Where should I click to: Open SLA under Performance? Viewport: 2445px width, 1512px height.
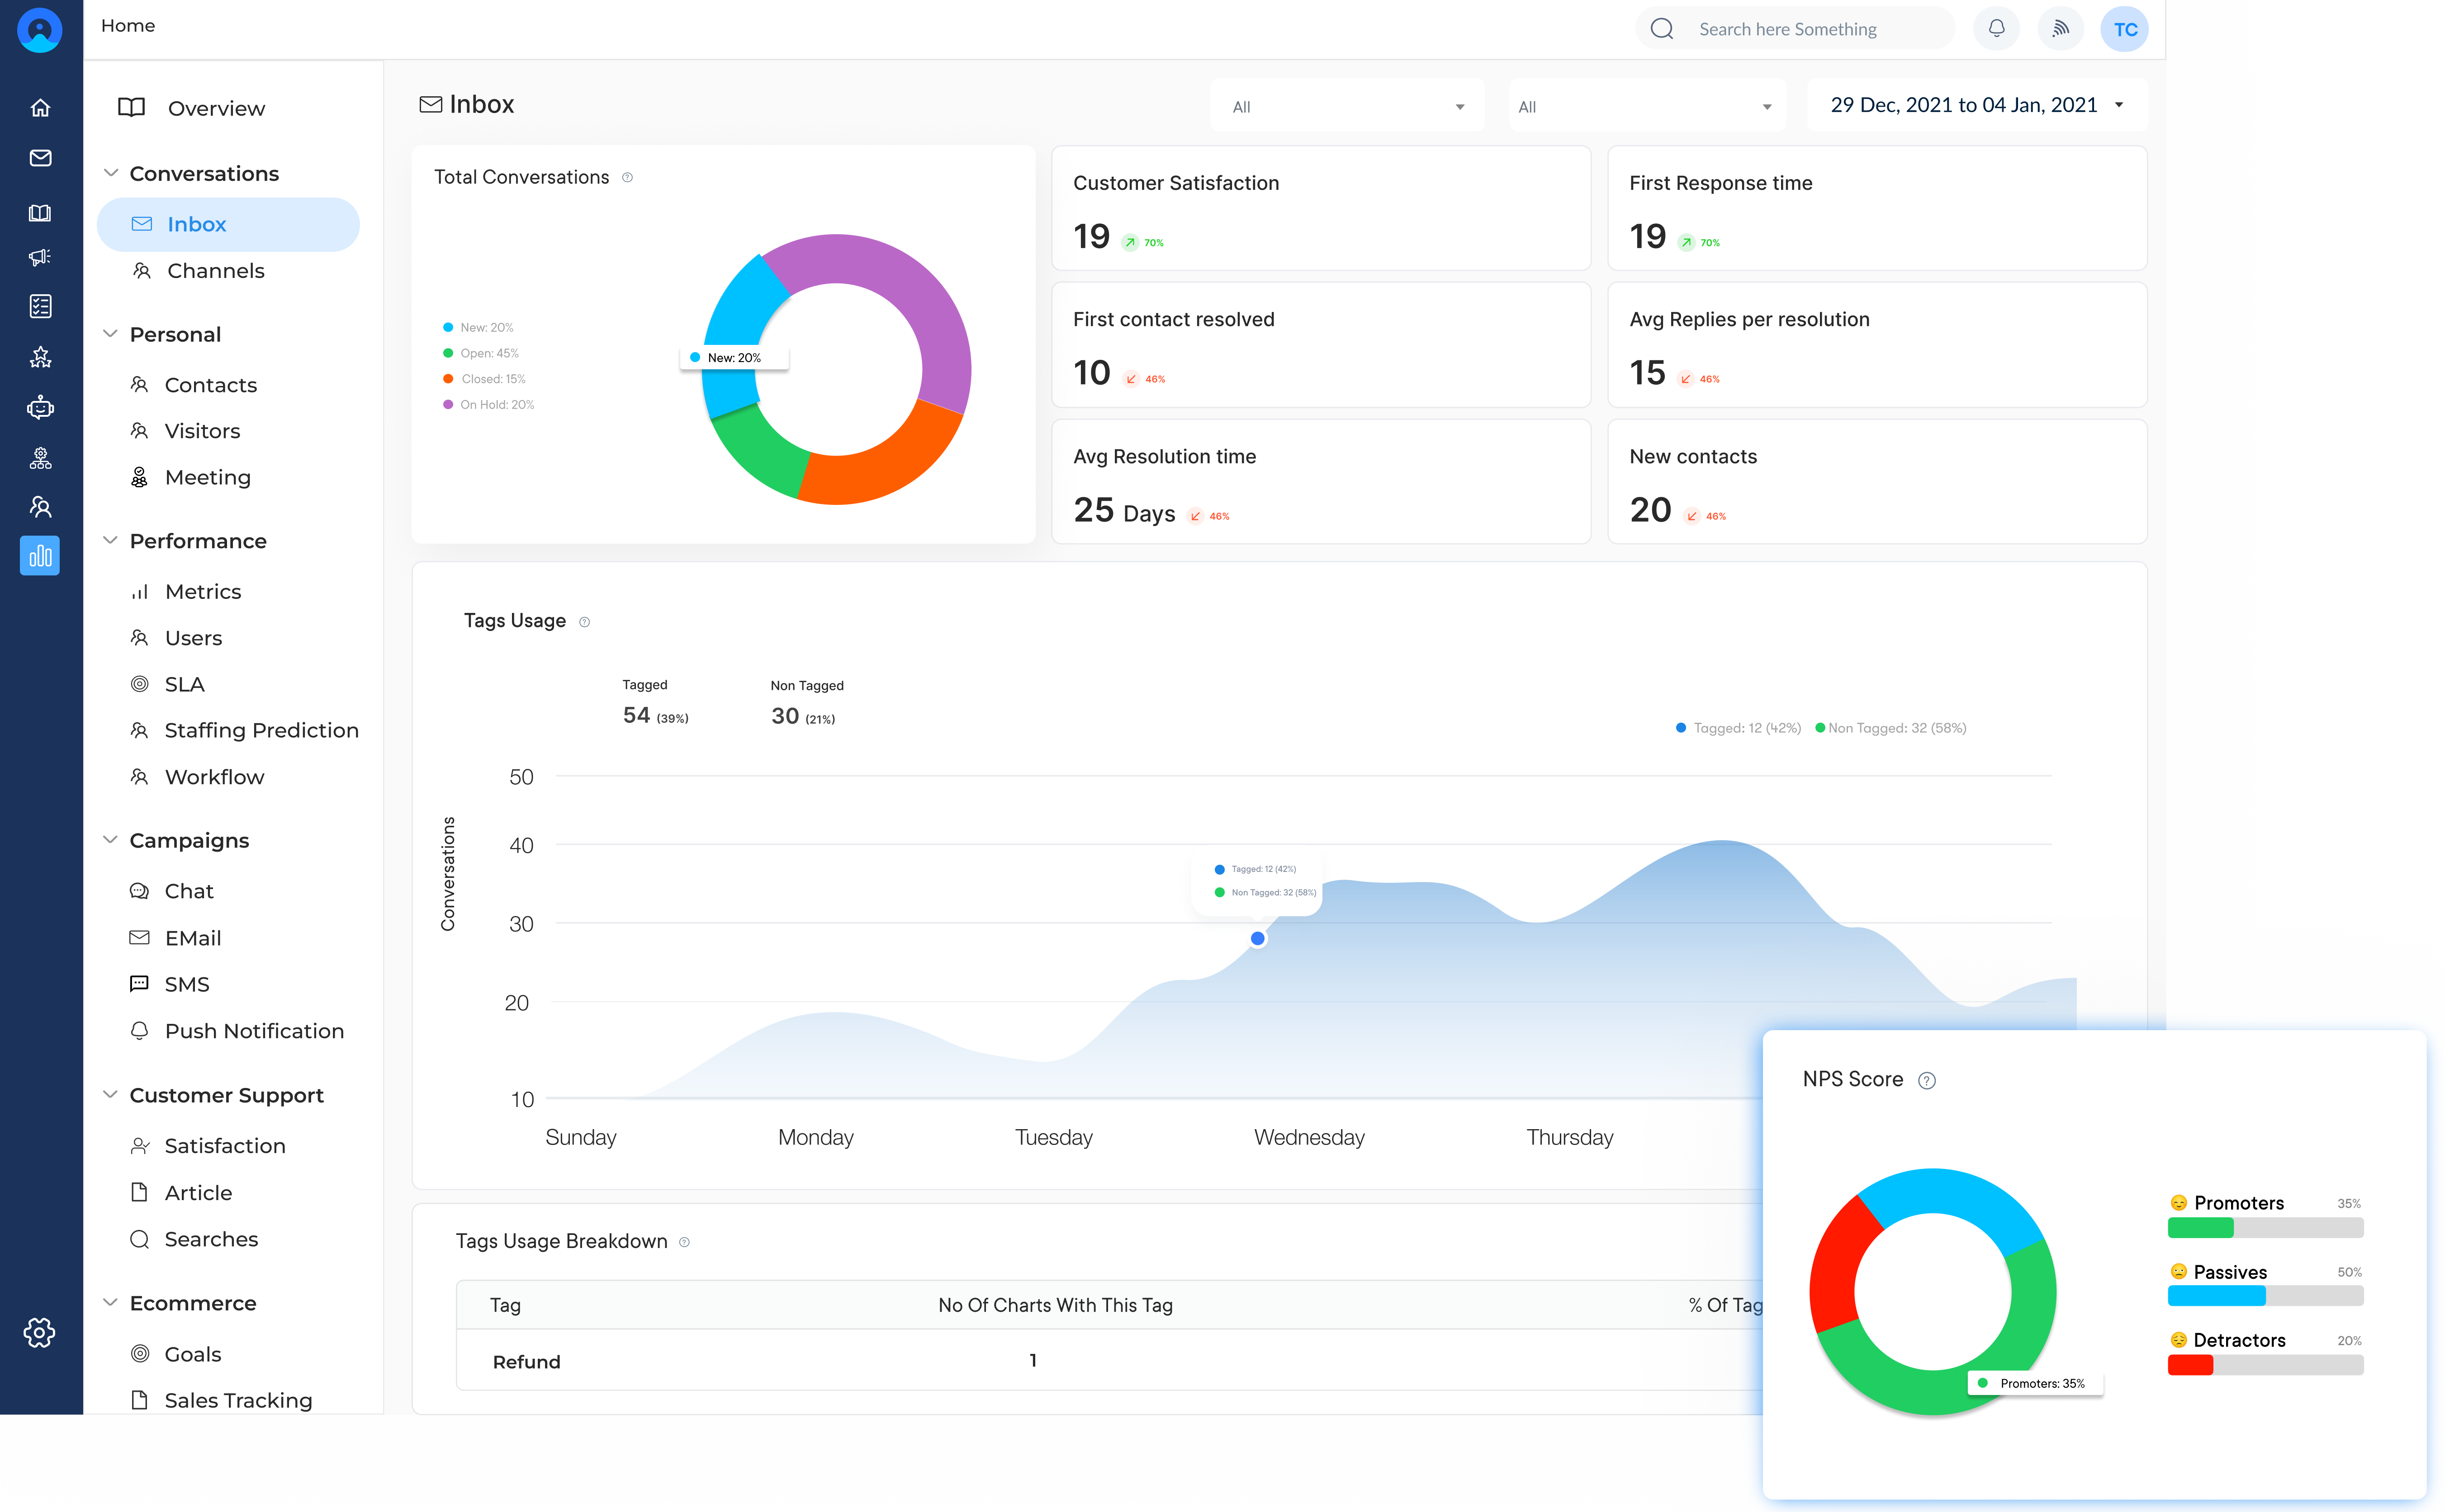click(184, 685)
